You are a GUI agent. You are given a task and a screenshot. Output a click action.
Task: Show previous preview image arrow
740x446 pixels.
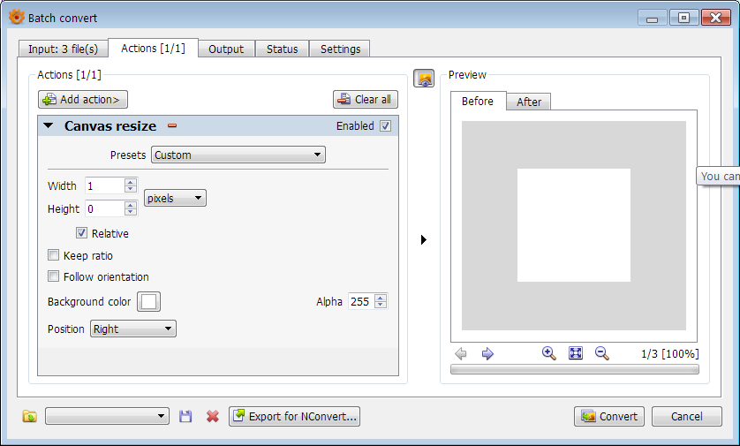461,353
